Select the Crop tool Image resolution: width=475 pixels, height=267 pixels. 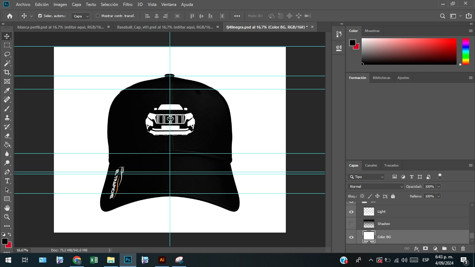[7, 72]
